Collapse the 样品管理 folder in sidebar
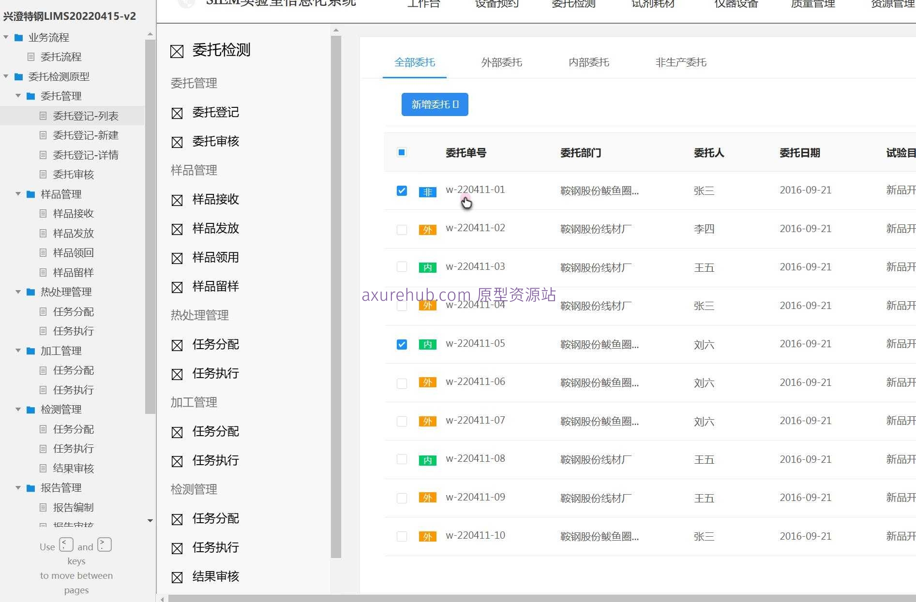Screen dimensions: 916x602 pos(18,194)
